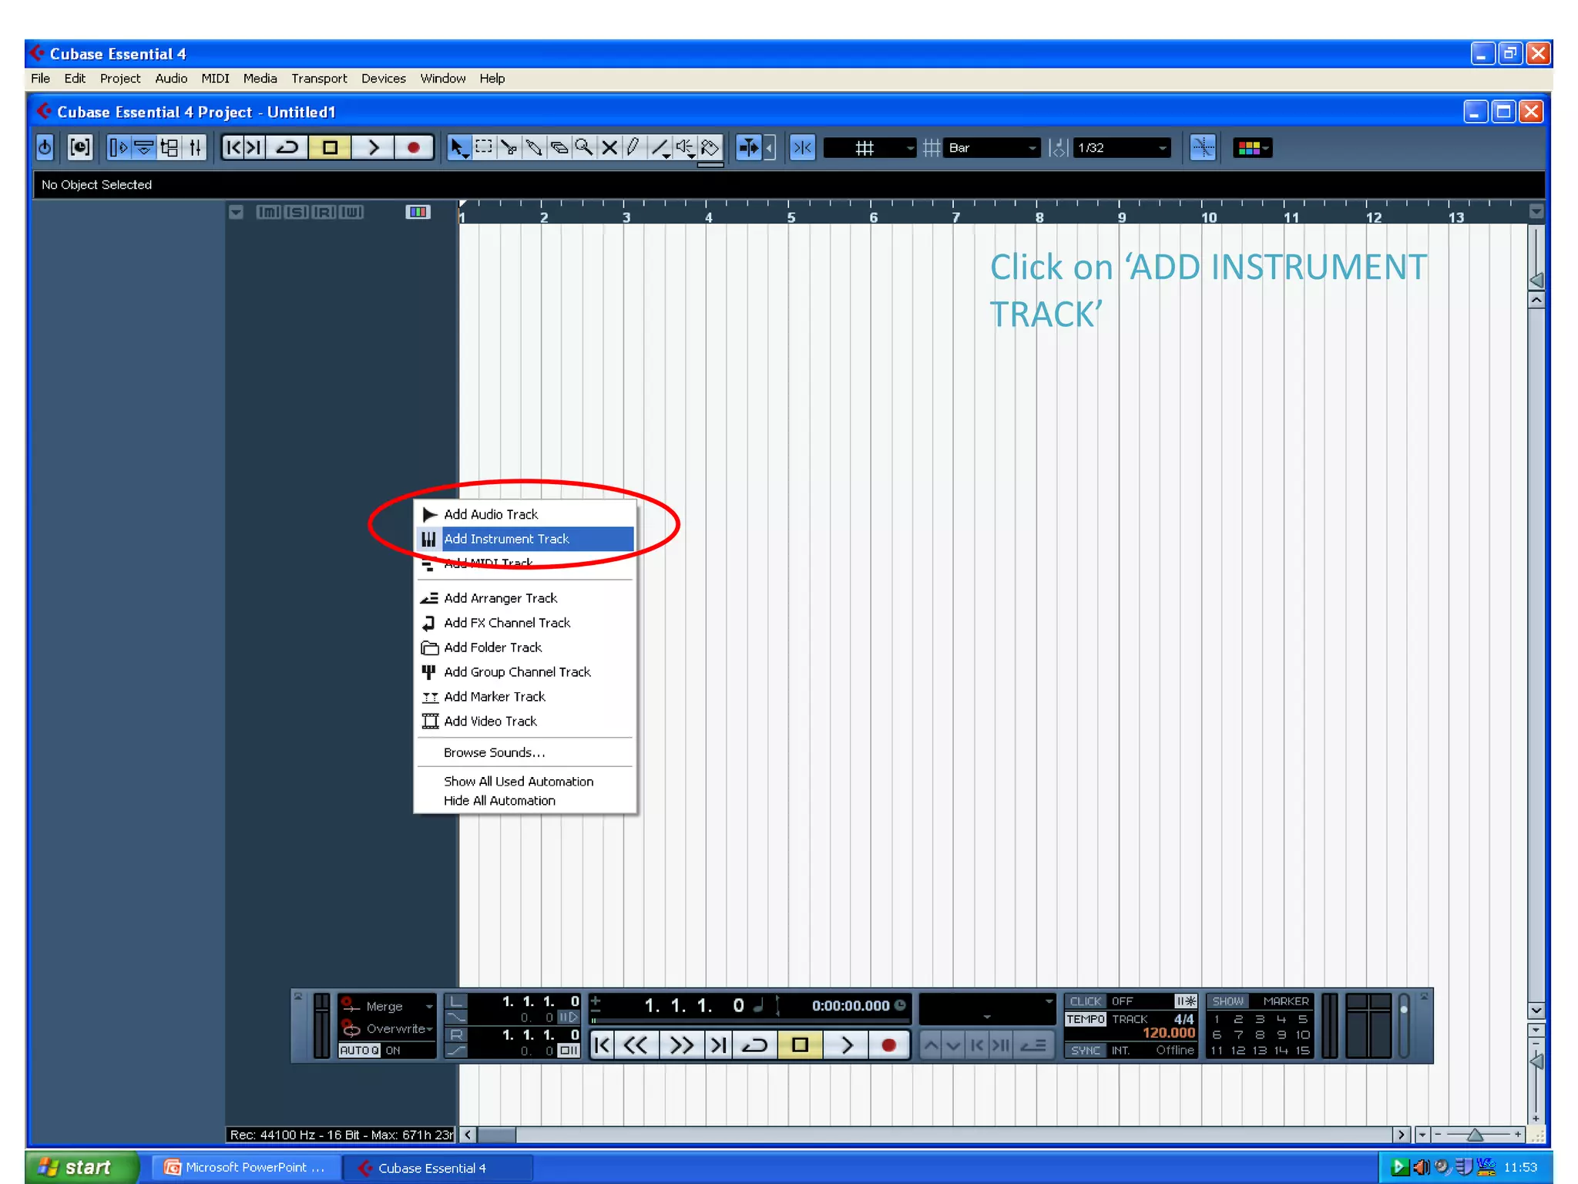
Task: Open the Mixer toolbar icon
Action: (195, 147)
